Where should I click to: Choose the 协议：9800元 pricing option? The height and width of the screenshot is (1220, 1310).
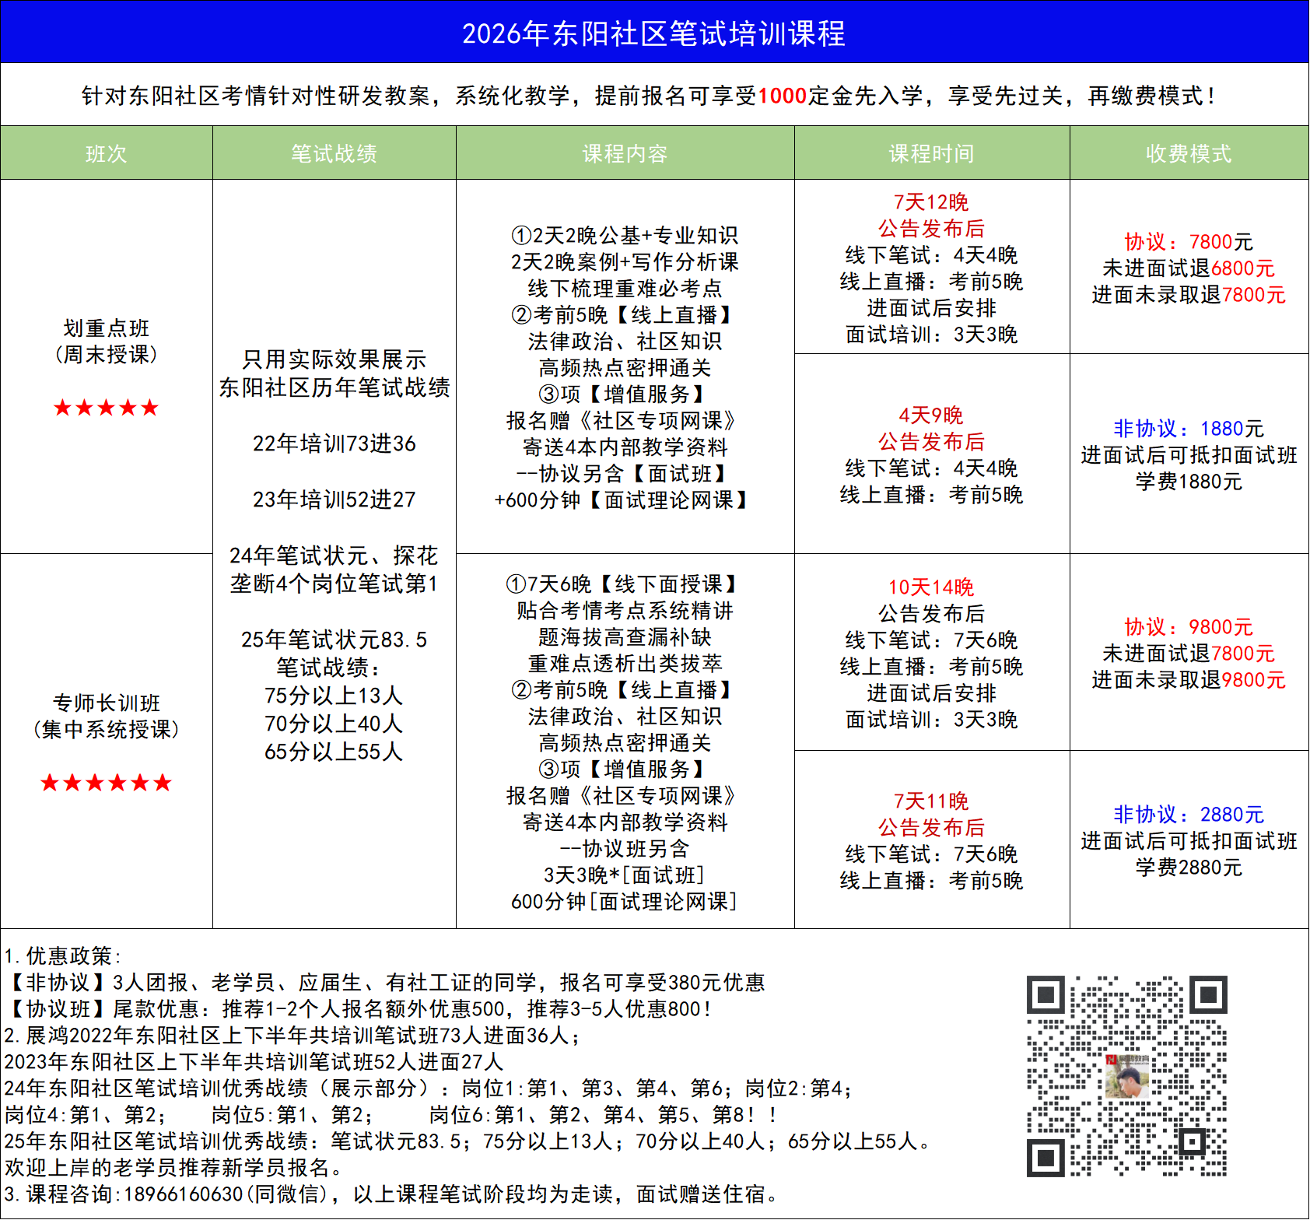click(x=1188, y=627)
